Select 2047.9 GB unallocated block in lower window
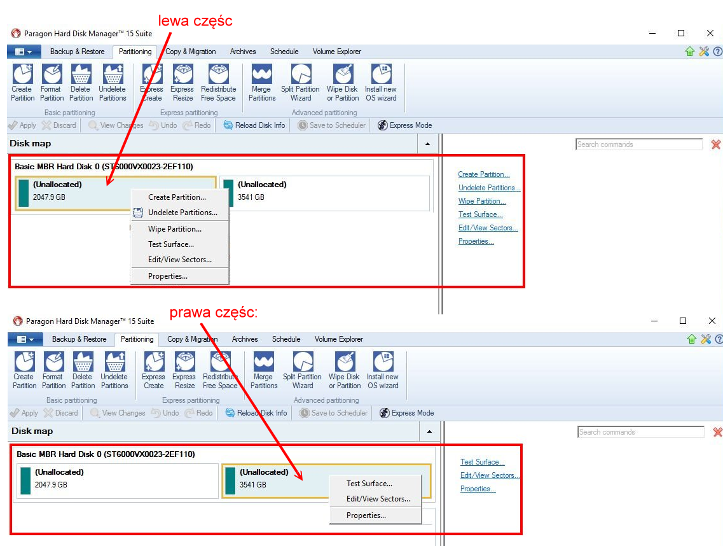This screenshot has width=723, height=546. click(x=118, y=481)
